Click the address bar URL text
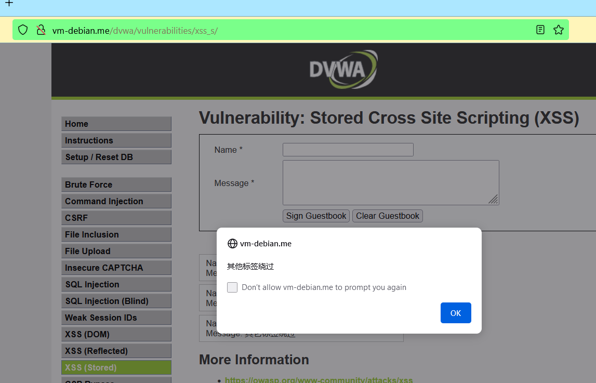The height and width of the screenshot is (383, 596). tap(135, 30)
